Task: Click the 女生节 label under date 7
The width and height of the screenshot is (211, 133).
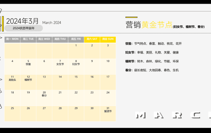Action: [60, 64]
